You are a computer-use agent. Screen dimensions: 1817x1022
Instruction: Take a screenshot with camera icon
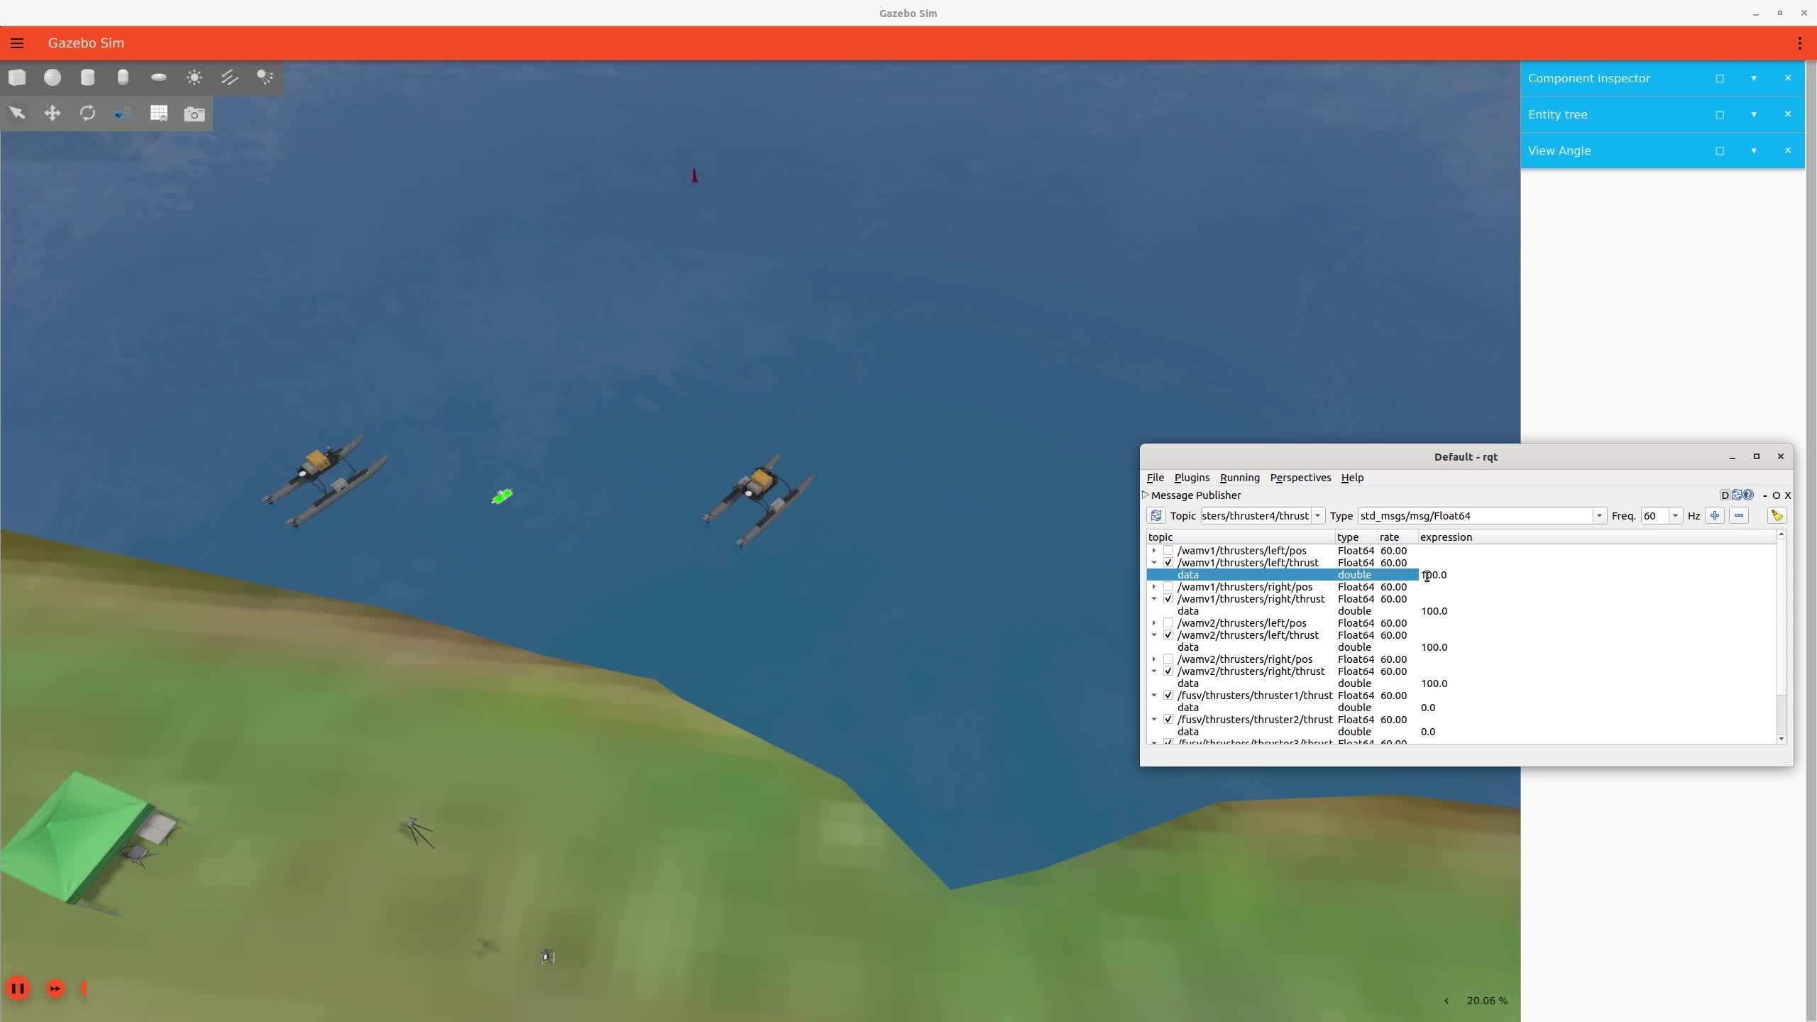coord(194,114)
